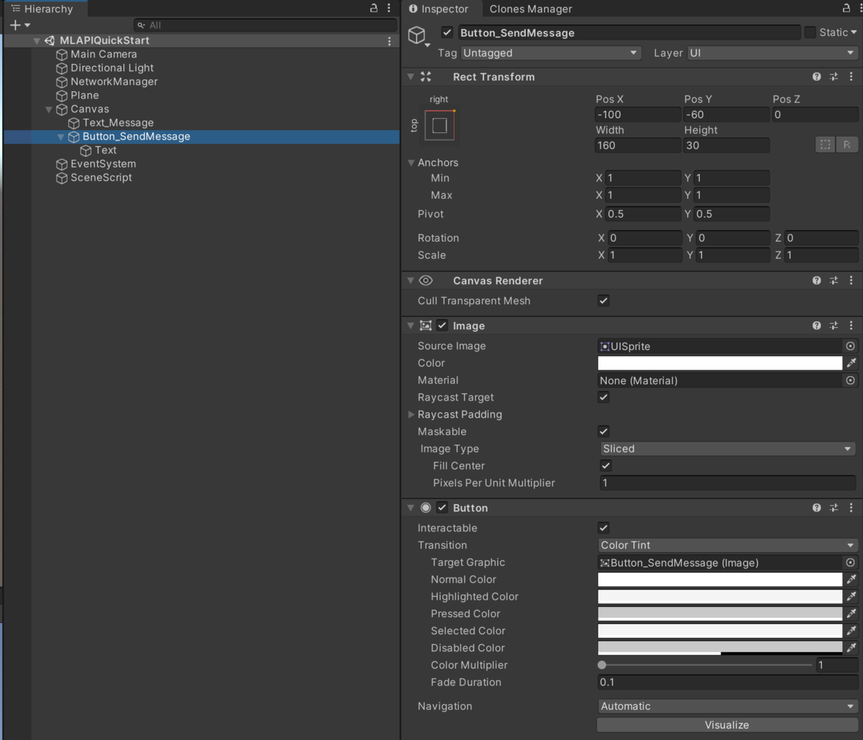This screenshot has height=740, width=863.
Task: Click the GameObject cube icon in Inspector
Action: coord(417,35)
